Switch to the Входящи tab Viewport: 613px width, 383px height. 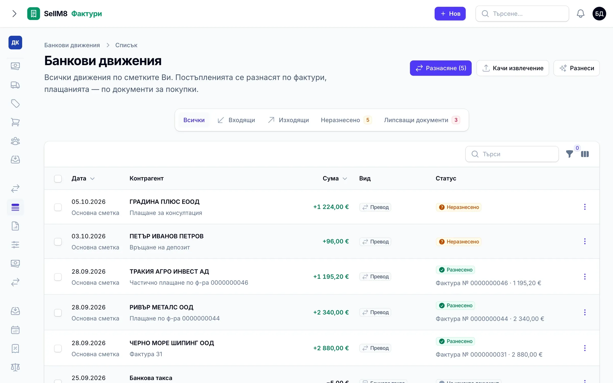click(x=236, y=120)
